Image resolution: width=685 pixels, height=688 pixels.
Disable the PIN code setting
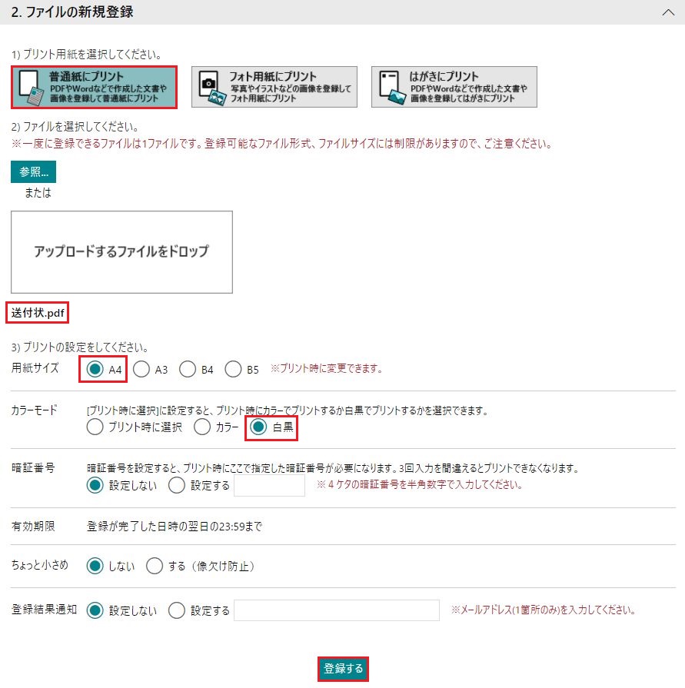(x=95, y=485)
